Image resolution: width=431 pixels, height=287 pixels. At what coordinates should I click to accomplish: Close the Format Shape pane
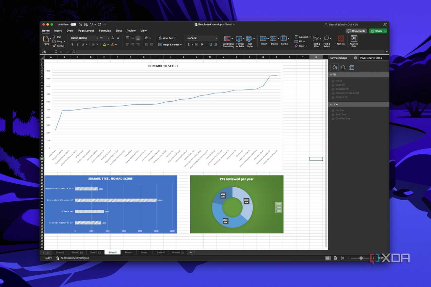355,58
